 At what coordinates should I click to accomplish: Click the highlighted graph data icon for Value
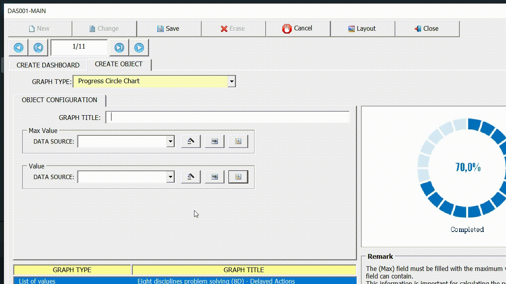[x=238, y=176]
